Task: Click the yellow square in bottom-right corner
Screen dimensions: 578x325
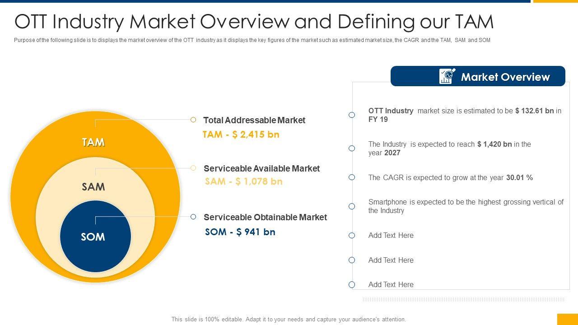Action: pyautogui.click(x=567, y=319)
